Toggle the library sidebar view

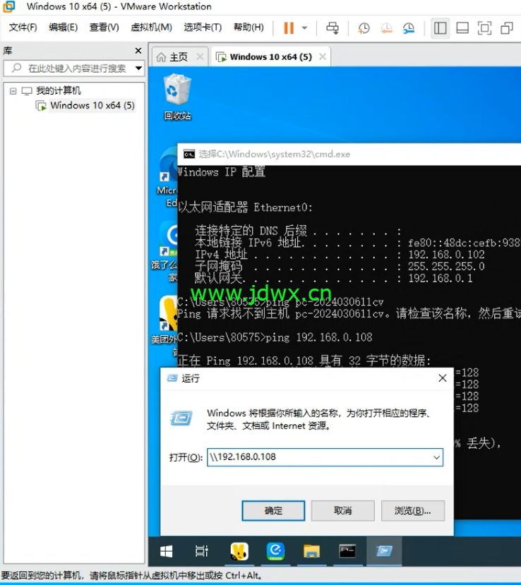point(440,28)
